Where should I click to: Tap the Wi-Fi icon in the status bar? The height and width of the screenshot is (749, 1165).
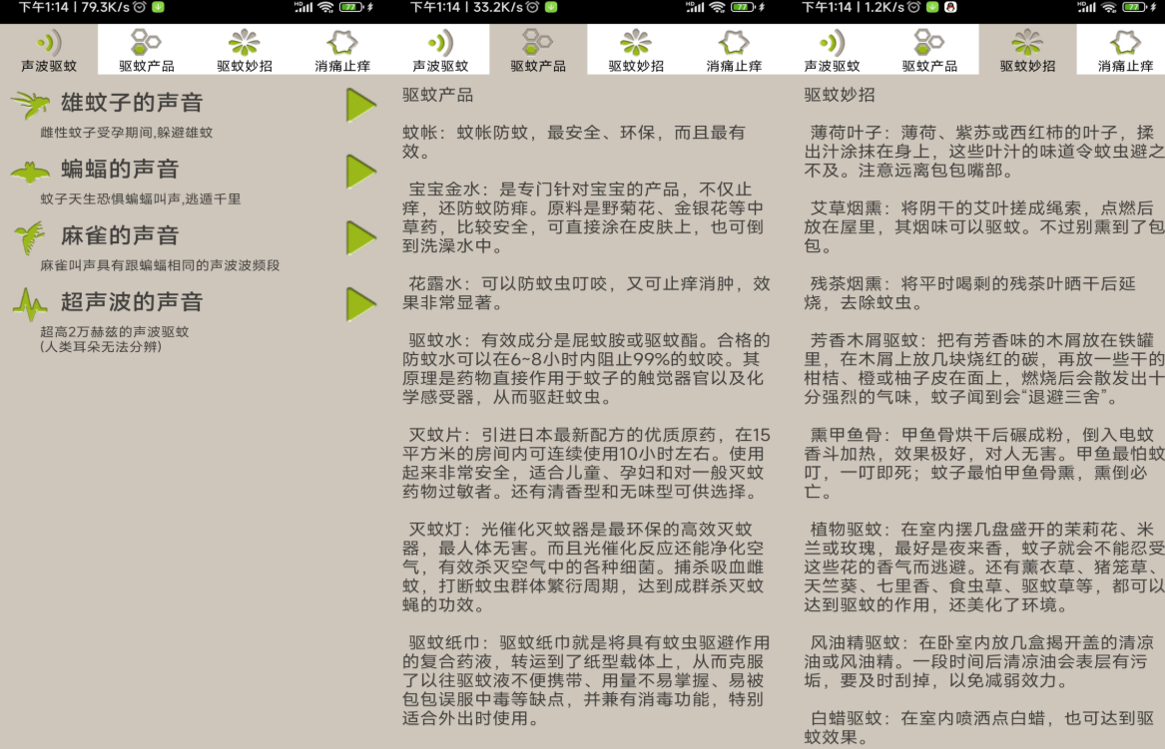point(324,9)
